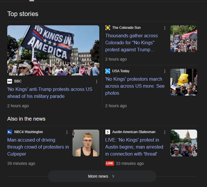The height and width of the screenshot is (187, 207).
Task: Click The Colorado Sun source name
Action: [x=126, y=28]
